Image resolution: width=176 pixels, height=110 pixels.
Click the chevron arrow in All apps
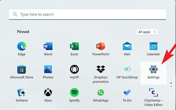pos(155,32)
